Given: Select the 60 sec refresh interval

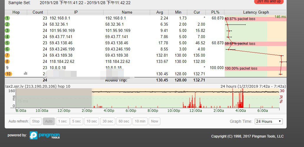Looking at the screenshot, I should [124, 121].
